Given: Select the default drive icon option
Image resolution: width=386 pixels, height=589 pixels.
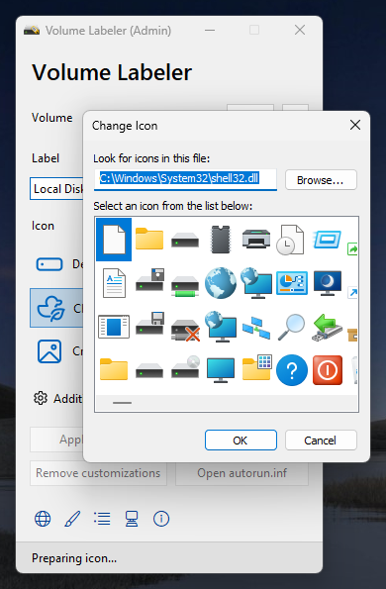Looking at the screenshot, I should coord(49,264).
